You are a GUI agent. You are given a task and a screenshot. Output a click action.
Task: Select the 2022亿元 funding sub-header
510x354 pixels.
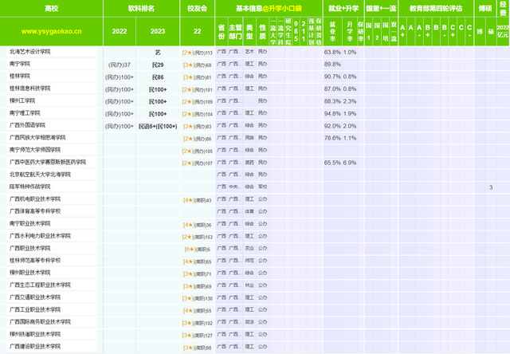503,32
